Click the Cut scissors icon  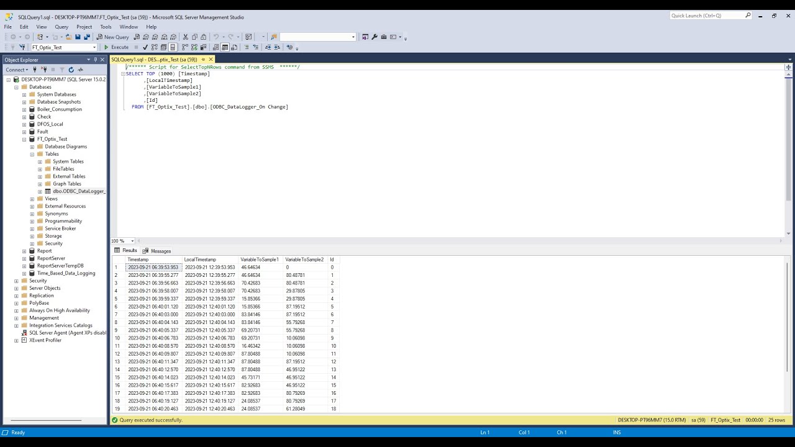click(185, 37)
